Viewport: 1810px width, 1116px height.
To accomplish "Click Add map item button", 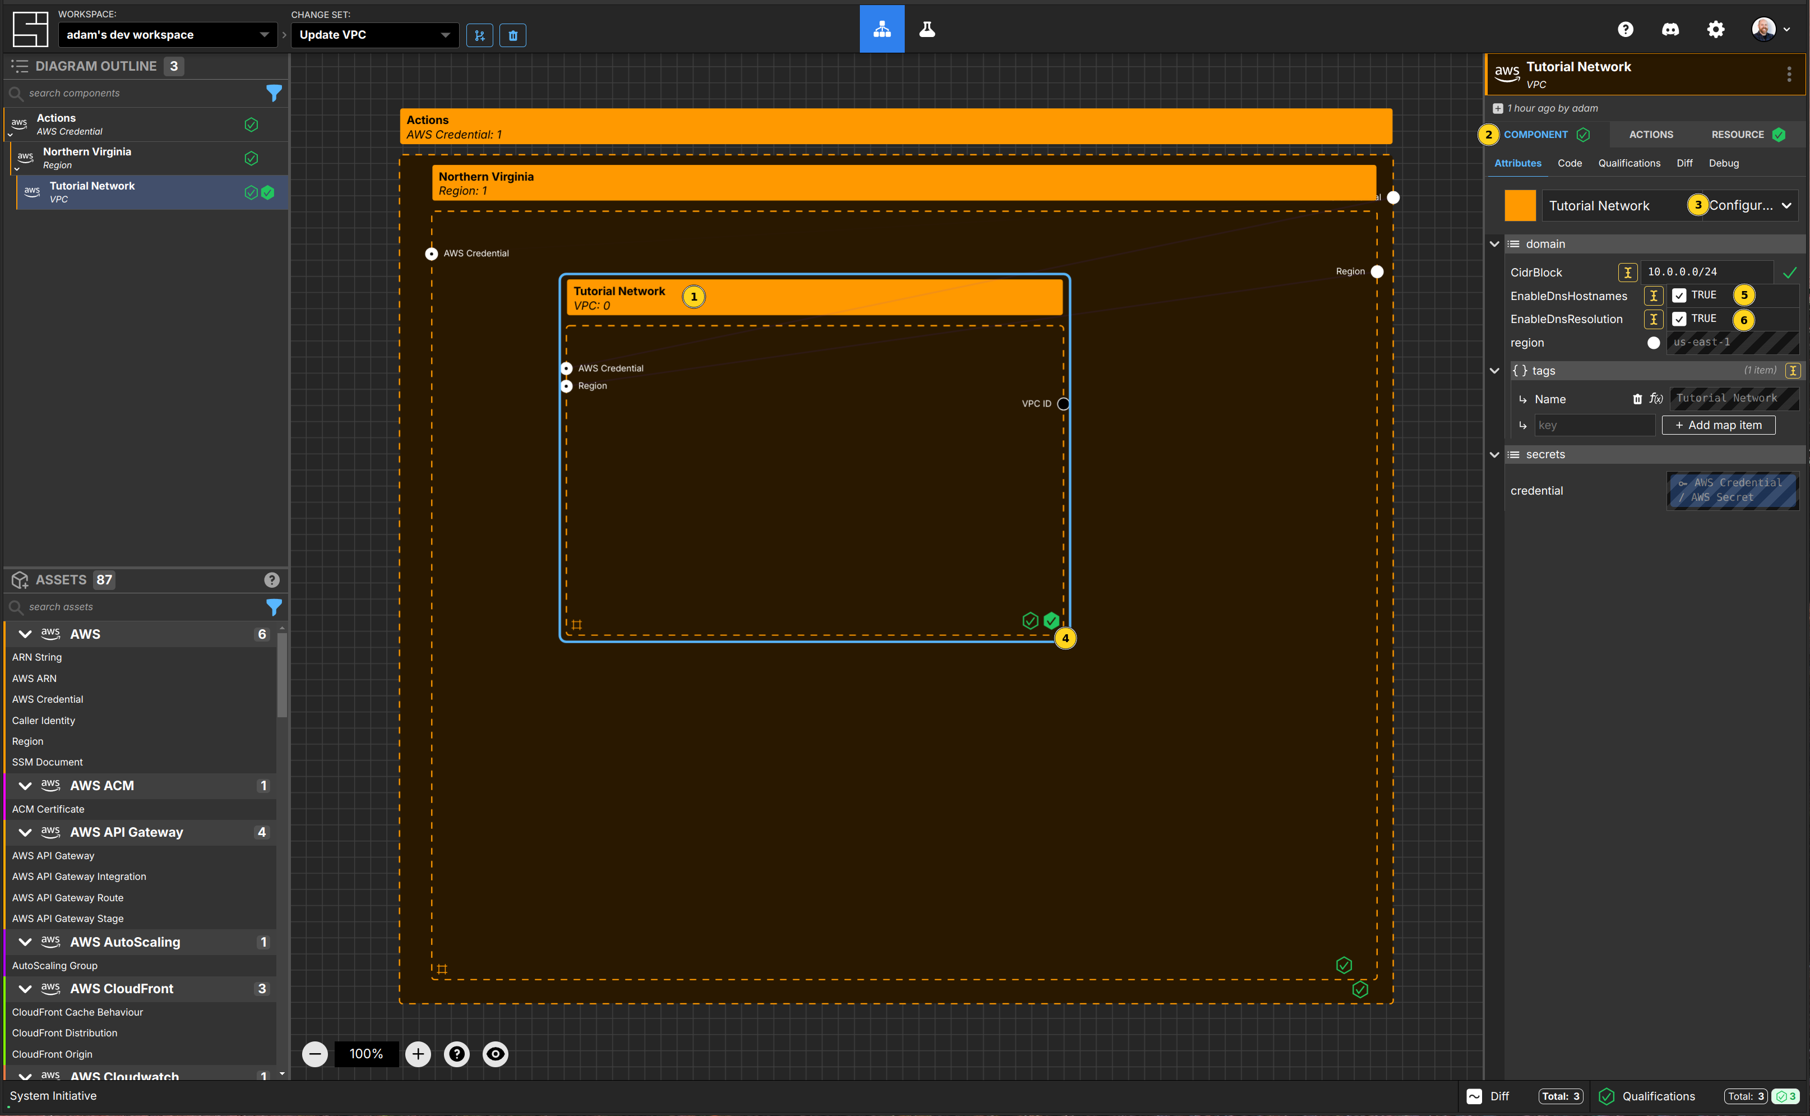I will (x=1719, y=425).
